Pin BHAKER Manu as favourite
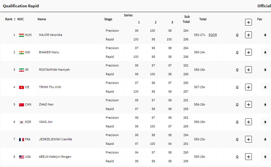Viewport: 271px width, 167px height. click(x=265, y=52)
